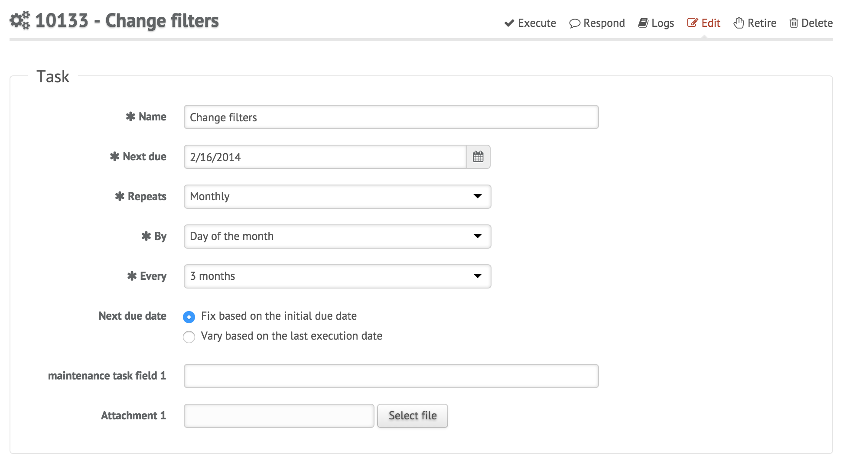Expand the Repeats Monthly dropdown
Viewport: 853px width, 467px height.
(x=337, y=197)
